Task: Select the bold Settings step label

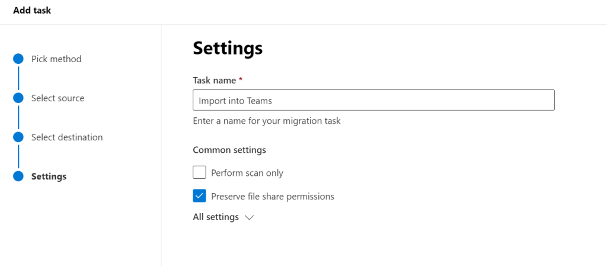Action: pyautogui.click(x=49, y=176)
